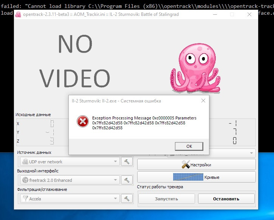This screenshot has height=220, width=274.
Task: Open the Кривые curves editor
Action: coord(197,177)
